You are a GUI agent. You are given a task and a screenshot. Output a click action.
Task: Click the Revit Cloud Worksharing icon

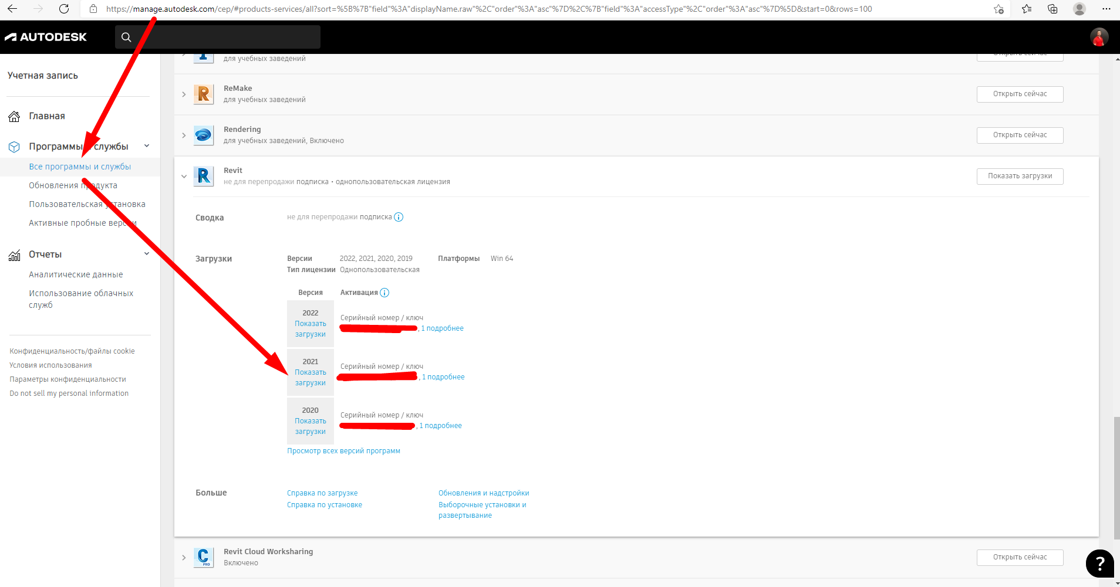click(204, 557)
